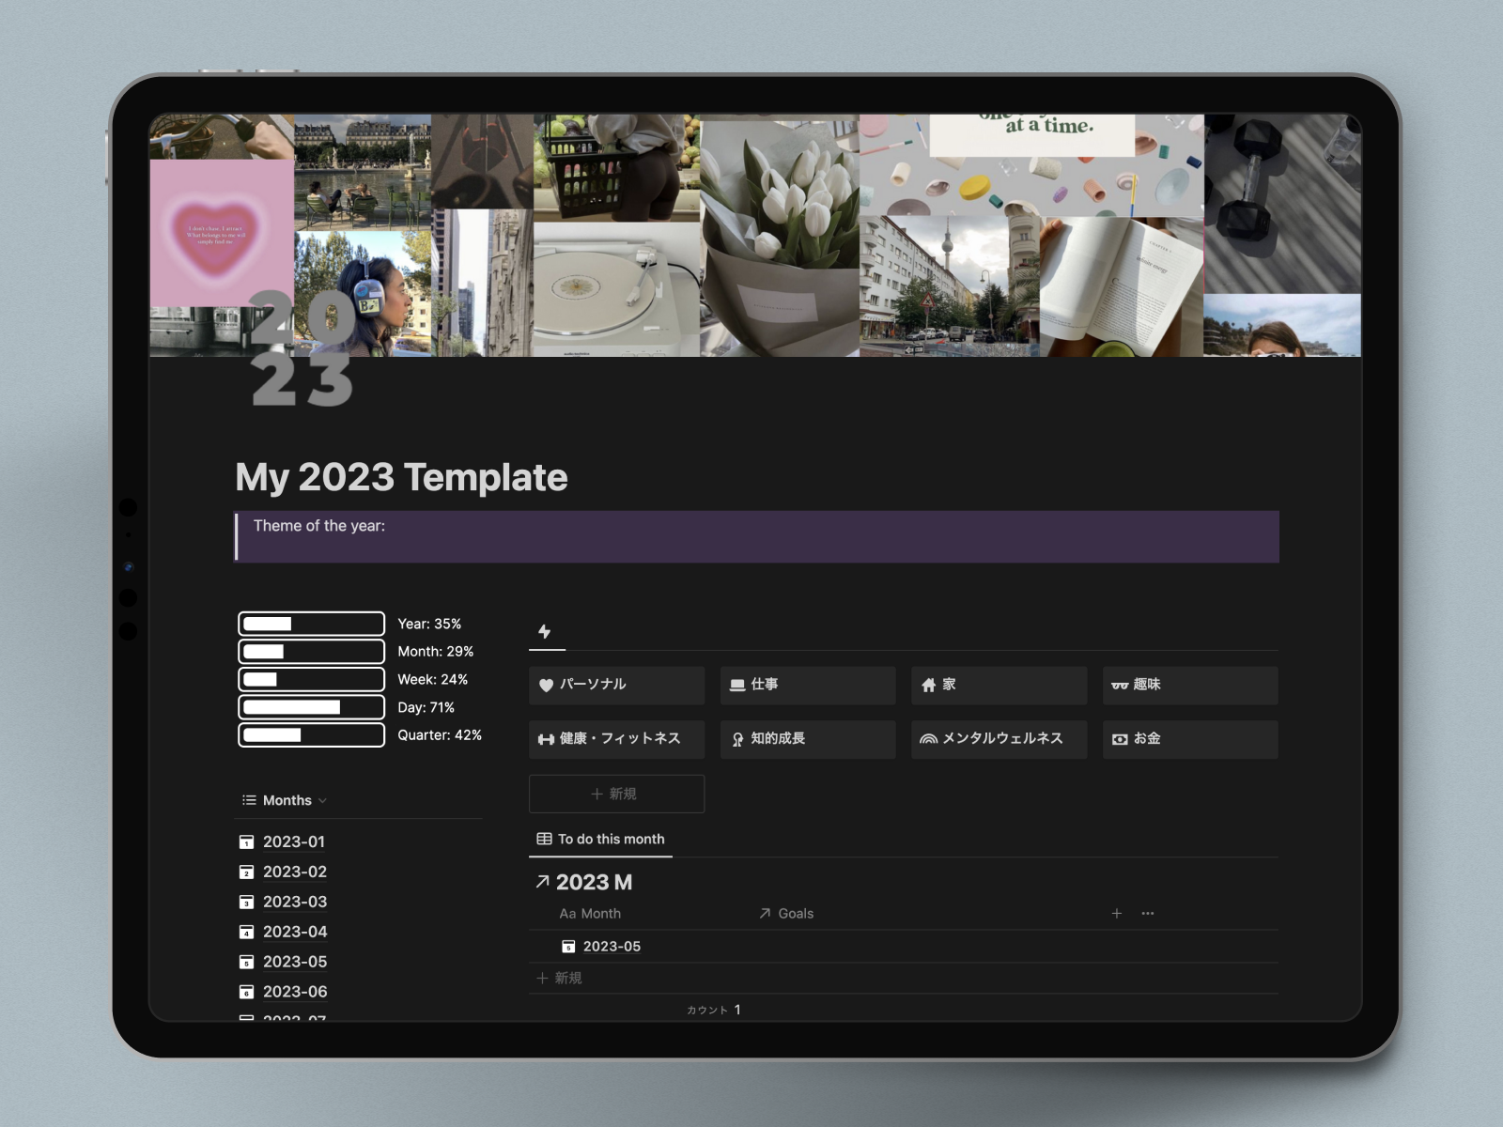Open the 2023-05 row in the table
The width and height of the screenshot is (1503, 1127).
612,947
